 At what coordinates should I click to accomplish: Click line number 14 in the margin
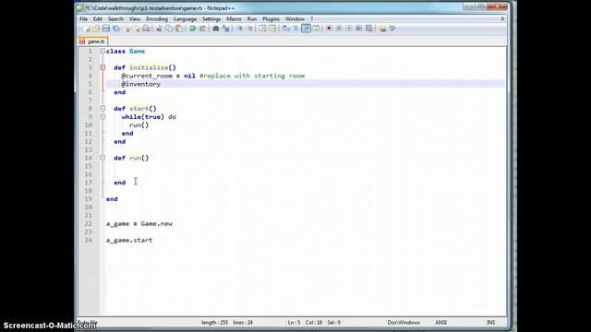coord(89,158)
